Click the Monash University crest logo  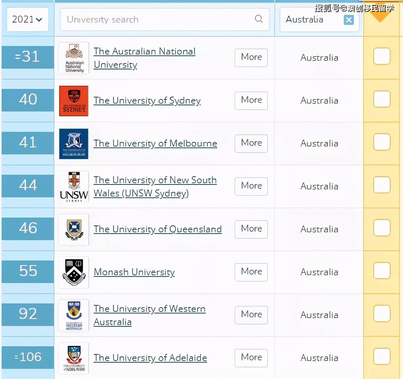tap(74, 272)
